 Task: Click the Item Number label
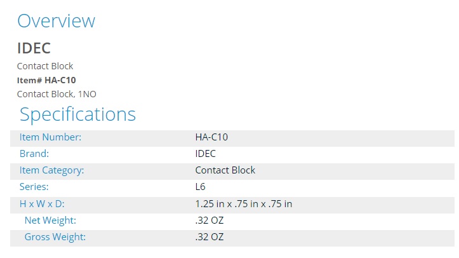50,137
